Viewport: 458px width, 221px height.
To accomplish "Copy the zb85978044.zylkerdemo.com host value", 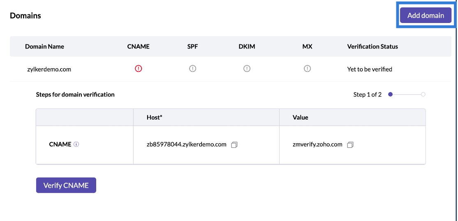I will pos(234,145).
